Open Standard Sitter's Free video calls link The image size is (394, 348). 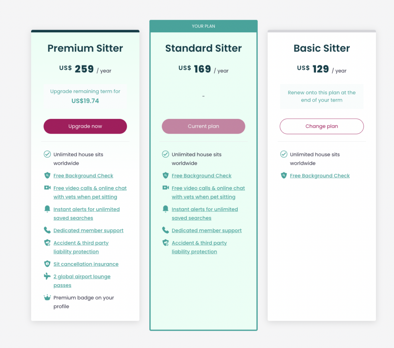208,192
